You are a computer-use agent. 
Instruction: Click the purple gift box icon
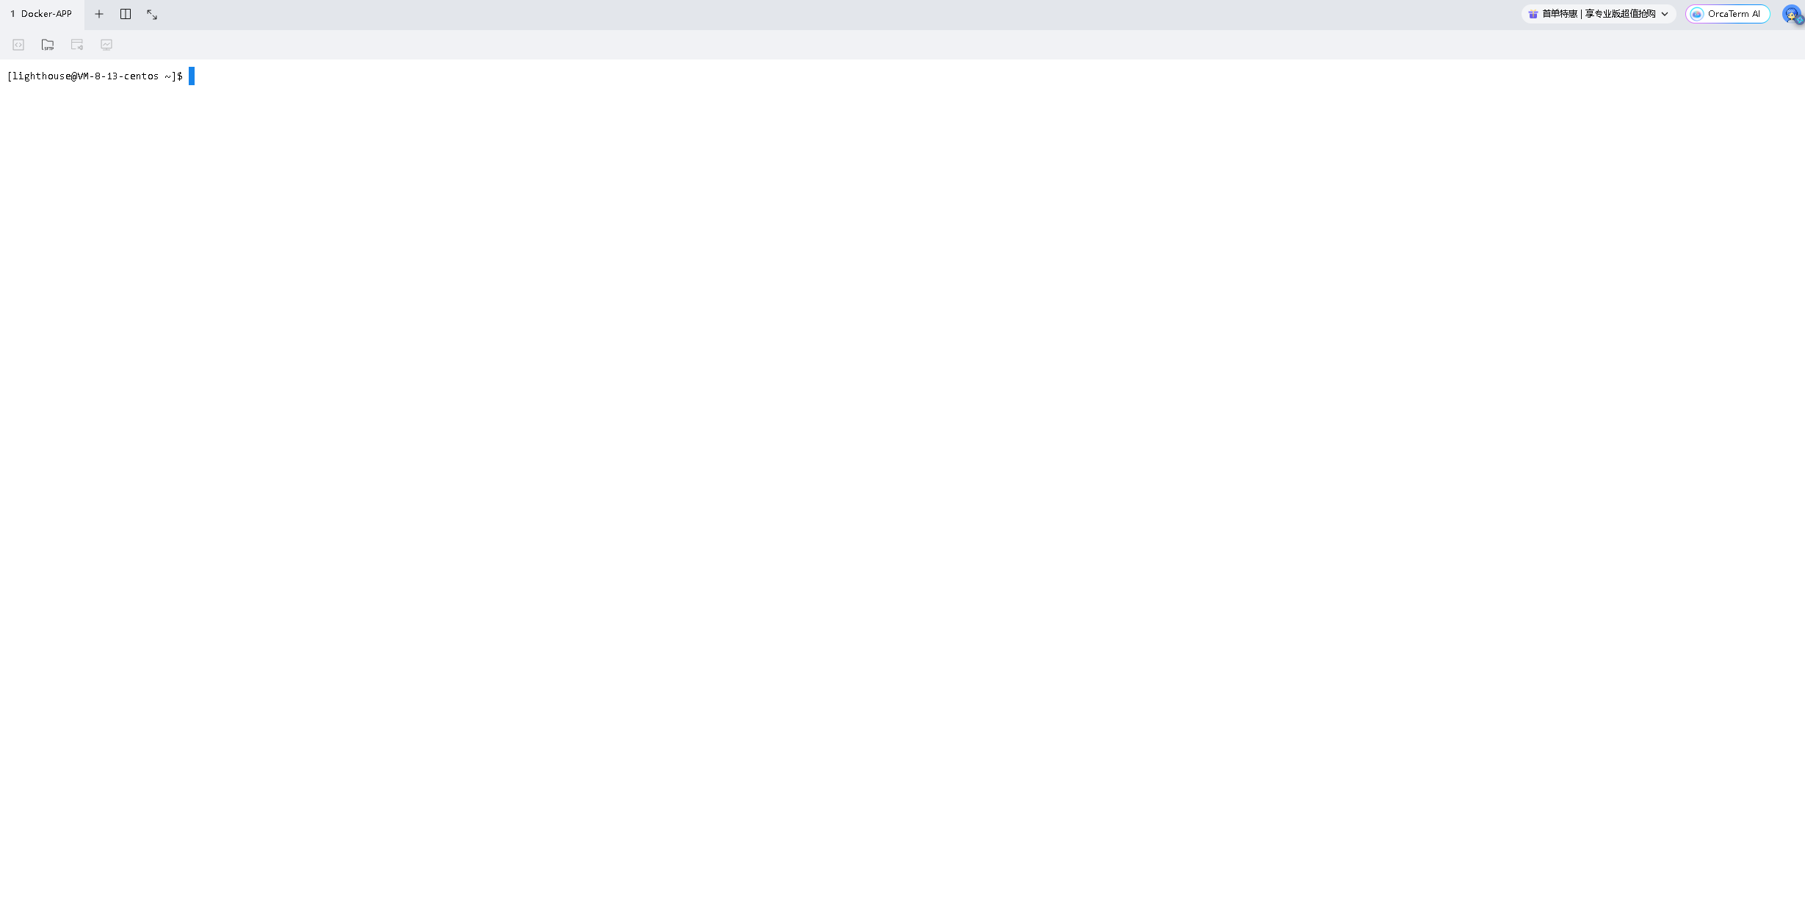pos(1533,14)
